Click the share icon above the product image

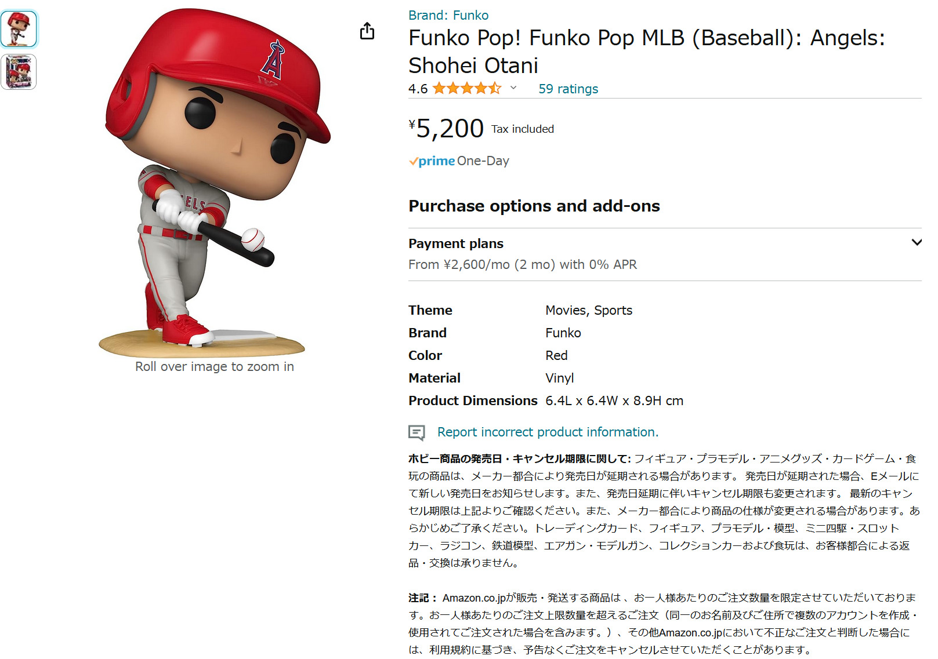point(367,31)
